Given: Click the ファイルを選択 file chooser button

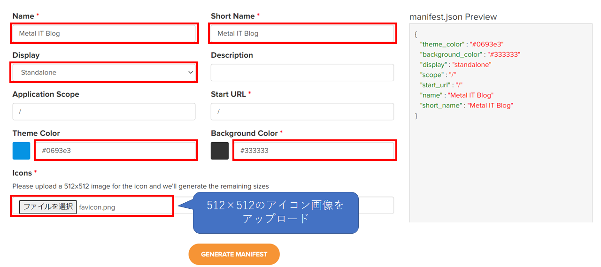Looking at the screenshot, I should [48, 207].
